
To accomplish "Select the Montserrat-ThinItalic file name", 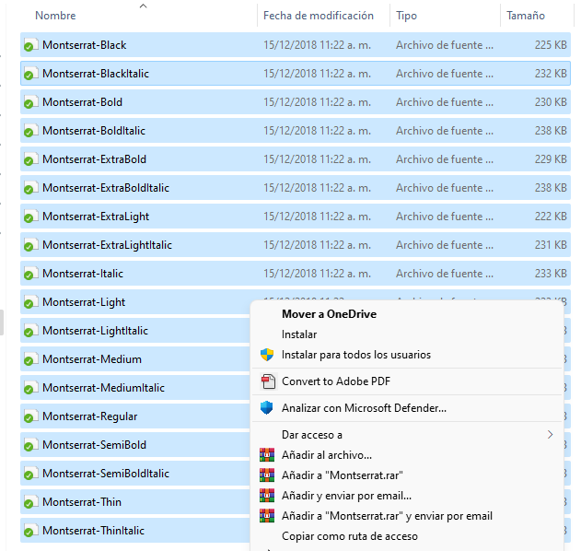I will coord(93,530).
